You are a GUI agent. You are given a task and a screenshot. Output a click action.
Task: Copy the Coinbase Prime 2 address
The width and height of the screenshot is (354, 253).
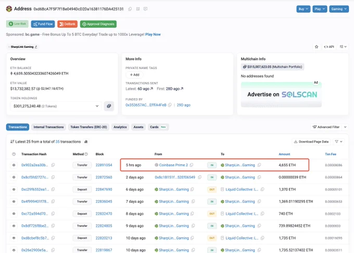click(192, 165)
